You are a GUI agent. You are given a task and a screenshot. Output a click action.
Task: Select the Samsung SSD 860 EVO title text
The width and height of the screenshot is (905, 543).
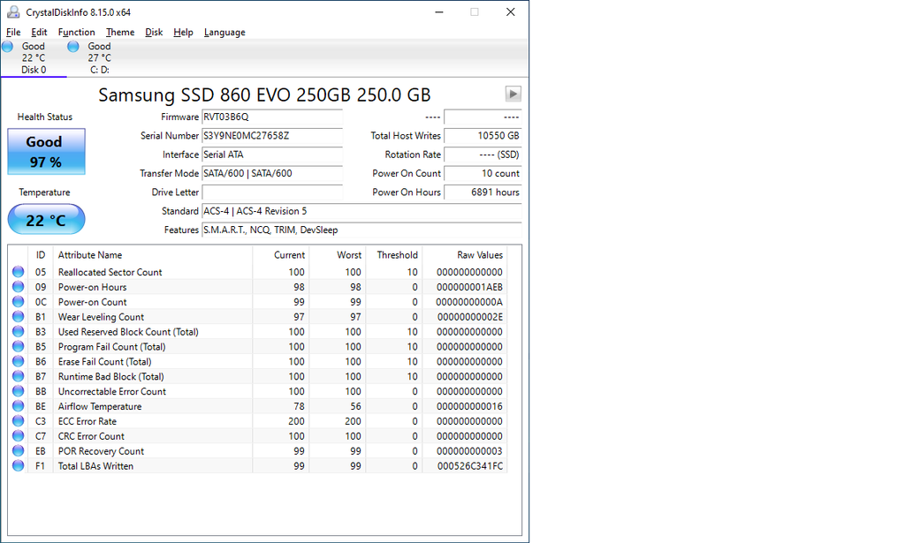264,94
